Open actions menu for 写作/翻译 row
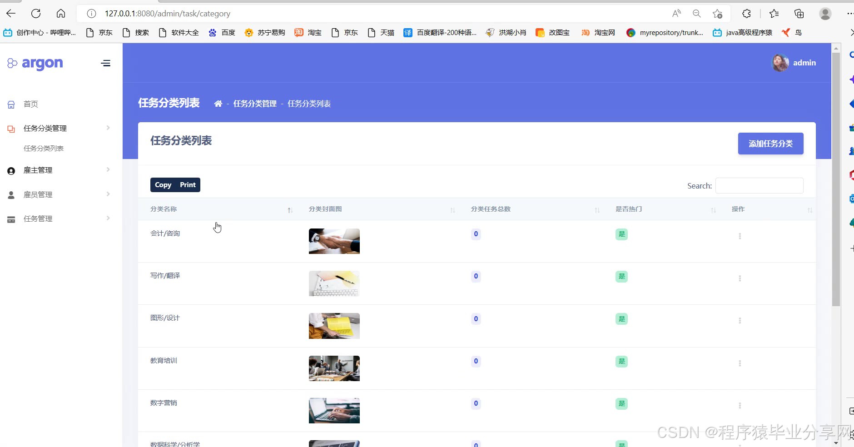This screenshot has height=447, width=854. (x=740, y=278)
